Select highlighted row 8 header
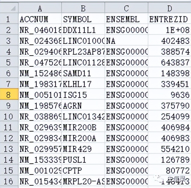The height and width of the screenshot is (188, 191). coord(9,94)
